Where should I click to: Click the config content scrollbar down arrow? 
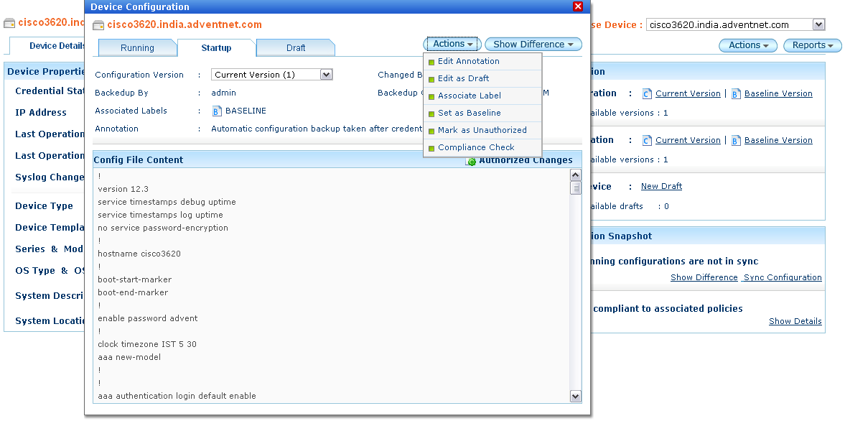coord(575,396)
